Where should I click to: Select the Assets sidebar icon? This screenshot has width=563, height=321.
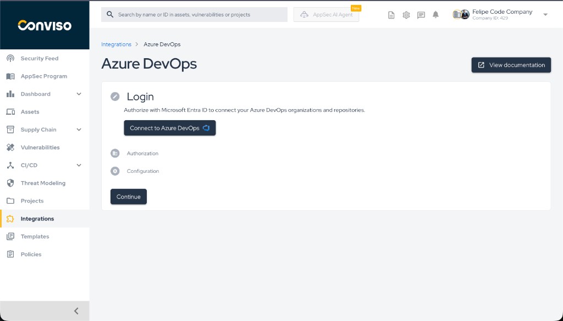(x=10, y=111)
